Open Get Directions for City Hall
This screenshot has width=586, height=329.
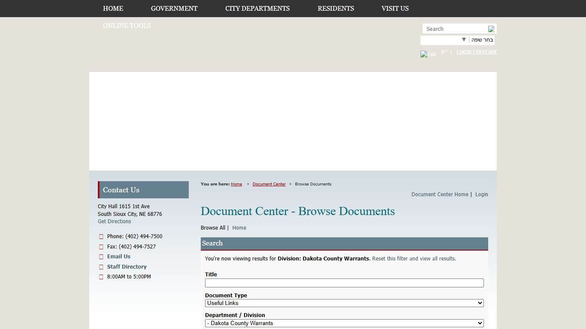(114, 221)
